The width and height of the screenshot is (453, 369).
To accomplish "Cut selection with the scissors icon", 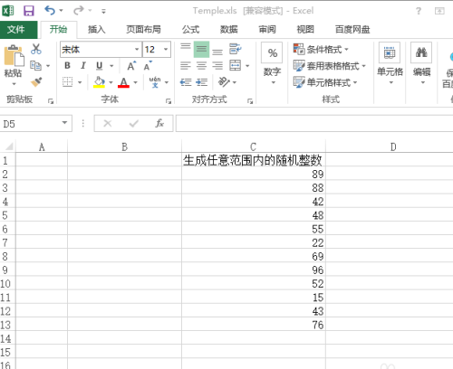I will [36, 49].
